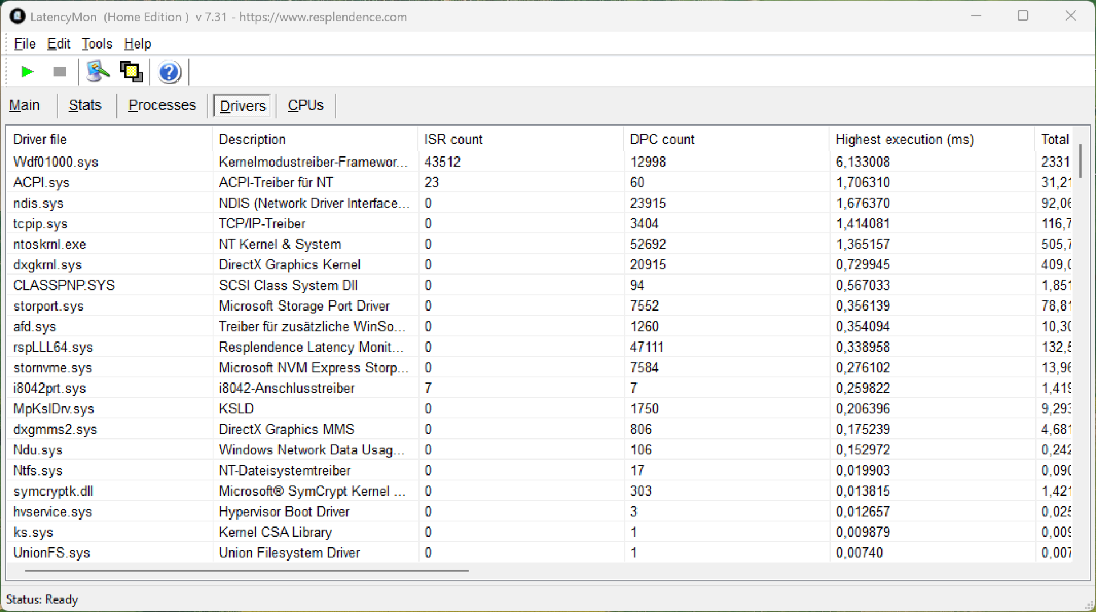Image resolution: width=1096 pixels, height=612 pixels.
Task: Sort by Highest execution (ms) column
Action: point(904,139)
